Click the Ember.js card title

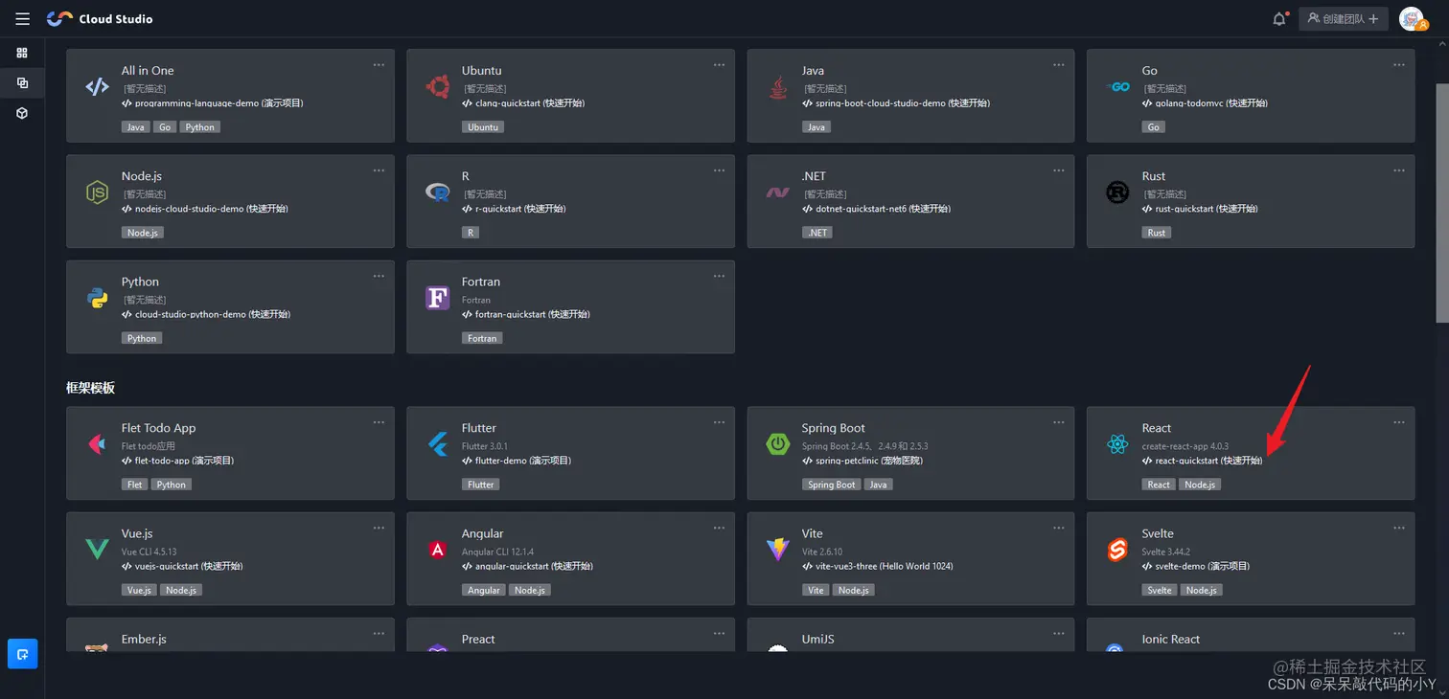click(145, 640)
